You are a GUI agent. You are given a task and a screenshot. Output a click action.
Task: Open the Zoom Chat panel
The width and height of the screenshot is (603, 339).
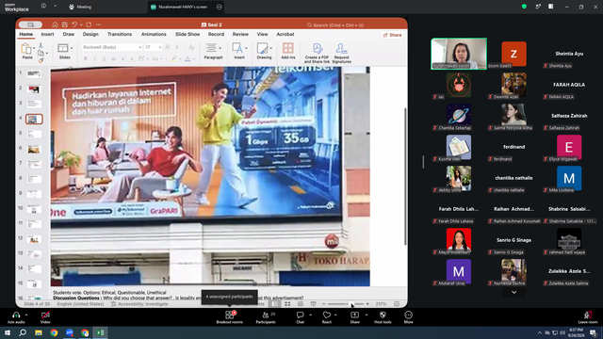pyautogui.click(x=300, y=317)
